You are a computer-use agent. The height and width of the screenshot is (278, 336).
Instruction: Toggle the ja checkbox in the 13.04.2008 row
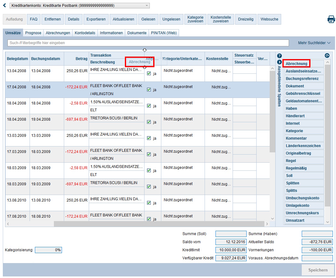149,73
